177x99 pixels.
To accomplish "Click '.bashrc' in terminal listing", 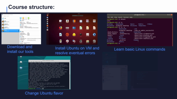I will pyautogui.click(x=110, y=35).
